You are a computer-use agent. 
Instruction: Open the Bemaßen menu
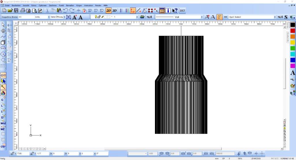[70, 5]
